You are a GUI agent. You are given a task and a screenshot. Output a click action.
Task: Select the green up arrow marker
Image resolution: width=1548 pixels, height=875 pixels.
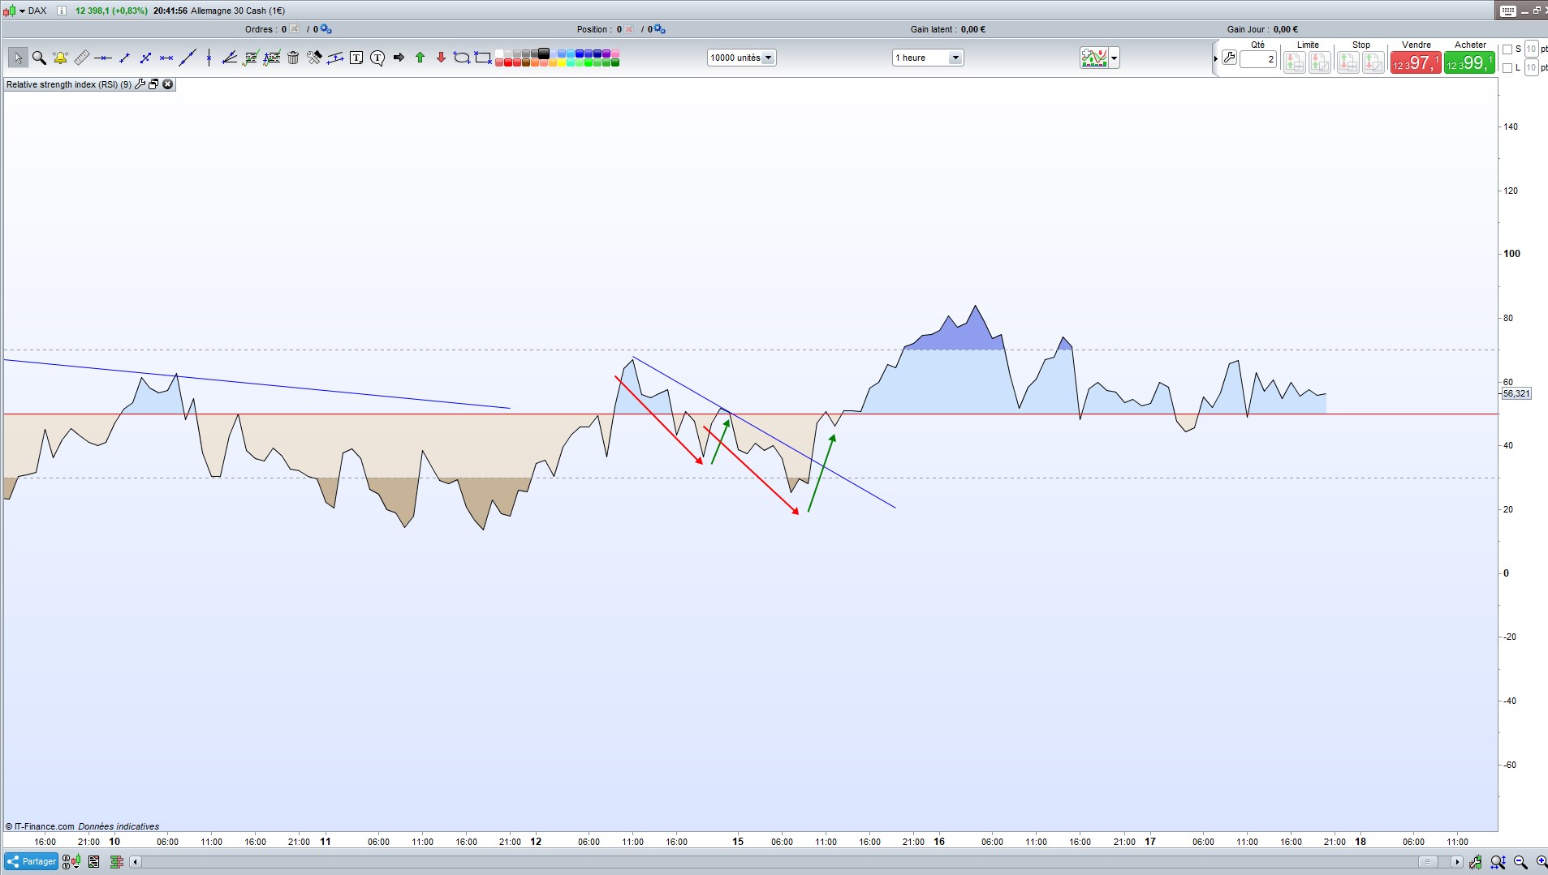pyautogui.click(x=420, y=58)
